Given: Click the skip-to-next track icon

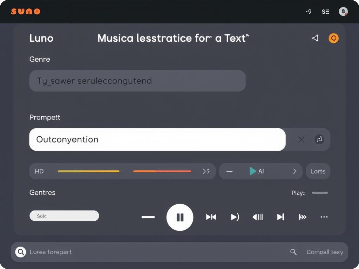Looking at the screenshot, I should pyautogui.click(x=281, y=217).
